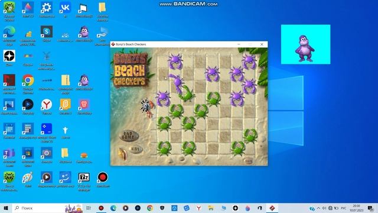Open the VK desktop shortcut
This screenshot has height=213, width=378.
coord(65,8)
